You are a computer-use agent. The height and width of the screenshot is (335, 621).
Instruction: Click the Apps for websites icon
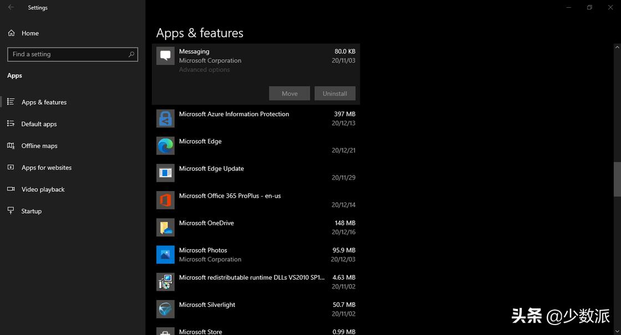tap(11, 167)
